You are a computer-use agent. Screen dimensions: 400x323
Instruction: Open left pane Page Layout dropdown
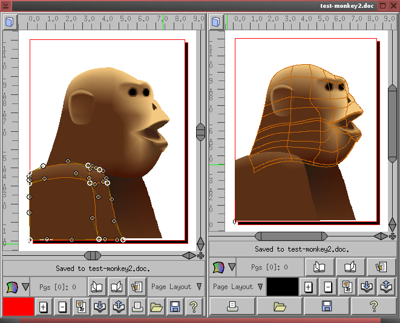(176, 287)
